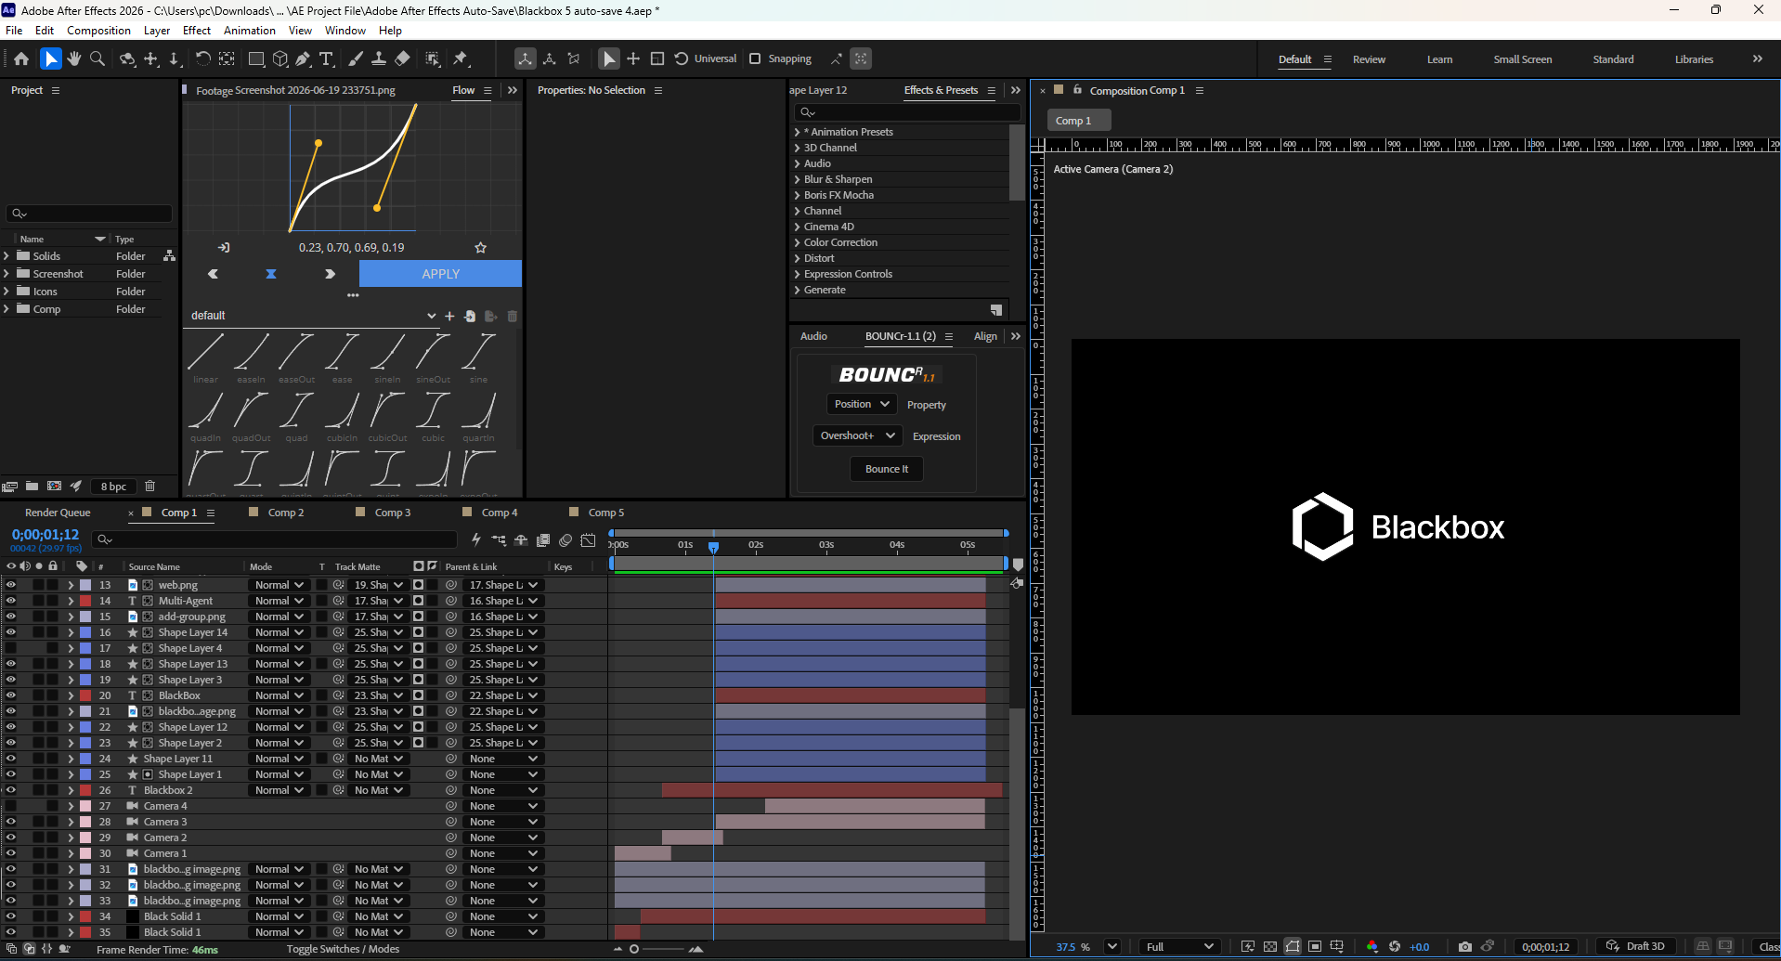Select the Rotation tool
This screenshot has width=1781, height=961.
pos(201,58)
